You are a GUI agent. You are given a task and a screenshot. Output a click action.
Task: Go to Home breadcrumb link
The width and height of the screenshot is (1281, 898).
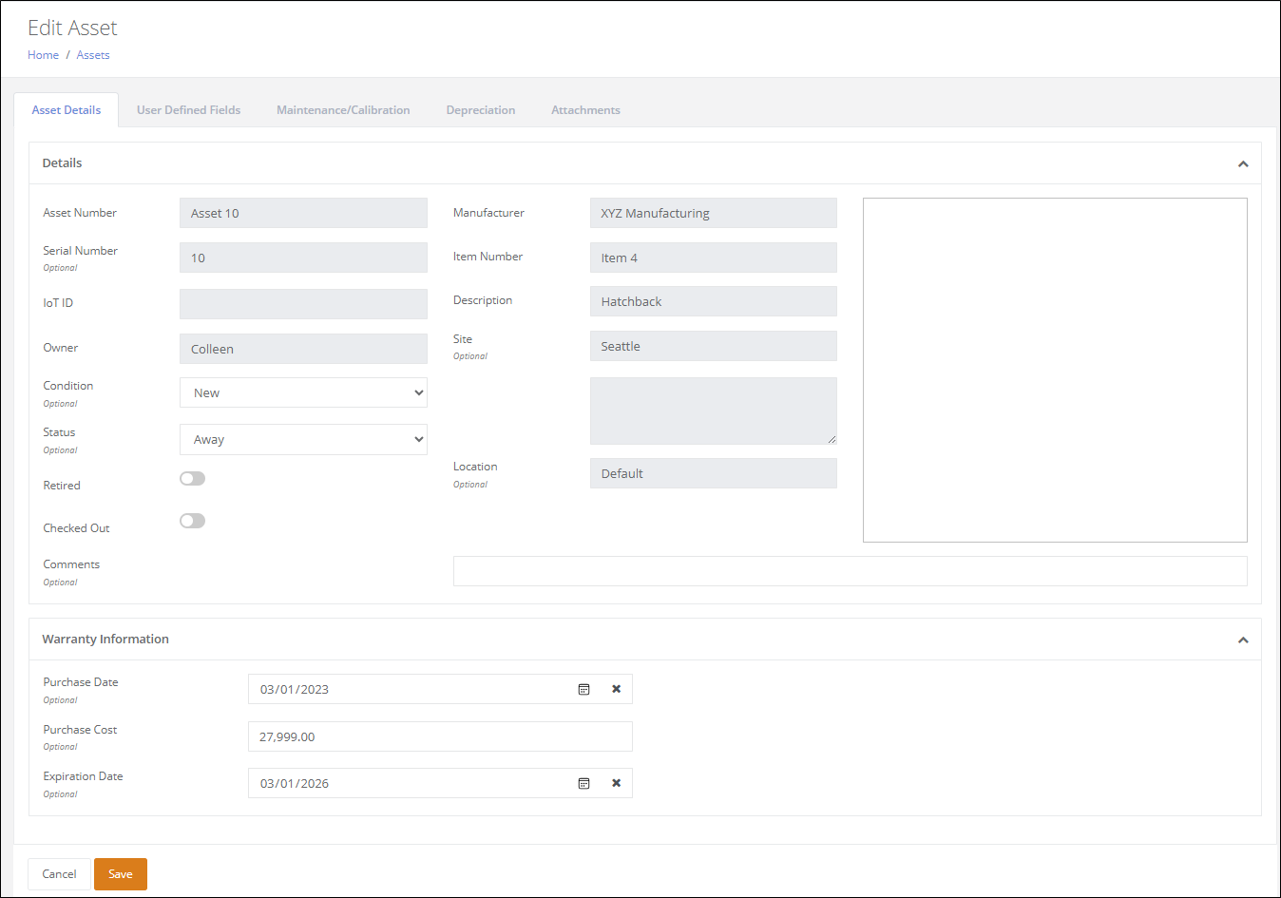43,55
